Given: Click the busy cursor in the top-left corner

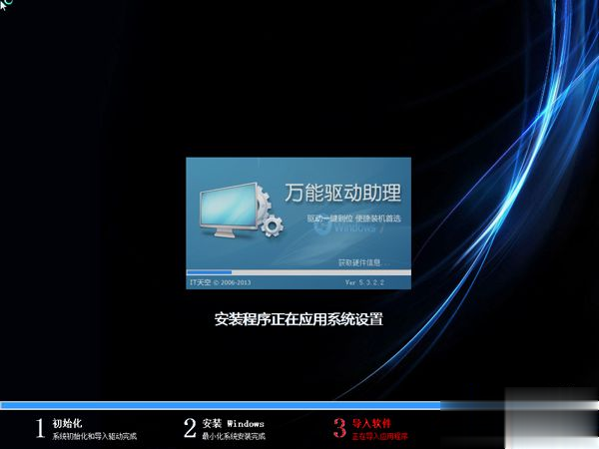Looking at the screenshot, I should pyautogui.click(x=6, y=6).
